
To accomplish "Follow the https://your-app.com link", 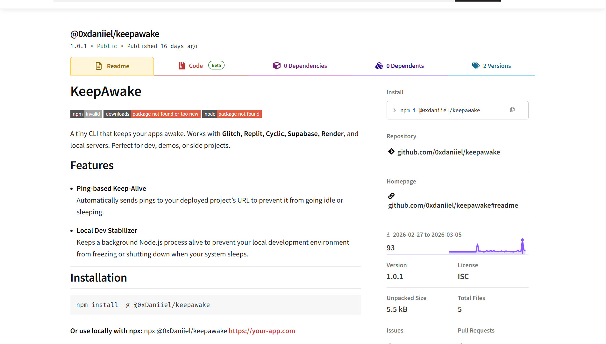I will 262,331.
